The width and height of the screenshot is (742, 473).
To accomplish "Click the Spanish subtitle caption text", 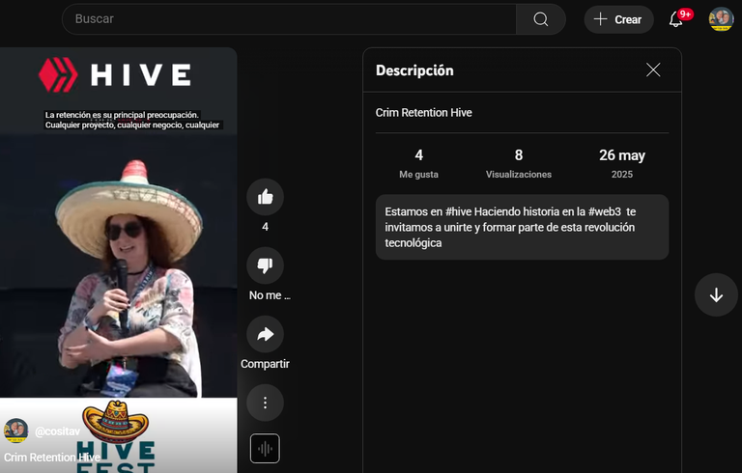I will tap(132, 120).
